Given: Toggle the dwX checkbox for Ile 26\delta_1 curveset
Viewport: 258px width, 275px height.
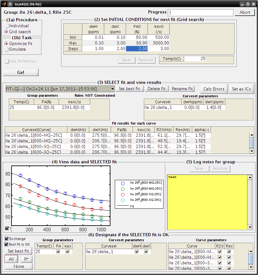Looking at the screenshot, I should (146, 252).
